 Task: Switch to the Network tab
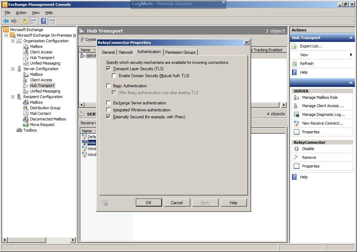(x=126, y=52)
